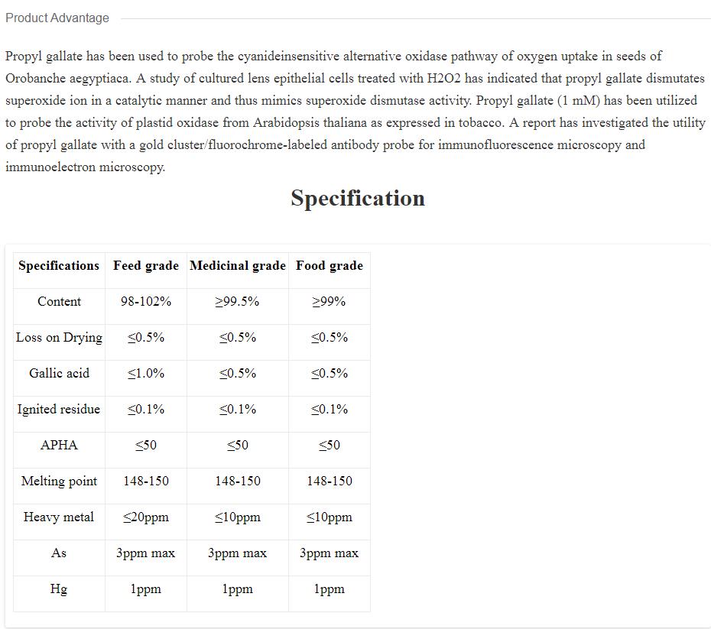The image size is (711, 629).
Task: Click the Loss on Drying row label
Action: click(x=59, y=338)
